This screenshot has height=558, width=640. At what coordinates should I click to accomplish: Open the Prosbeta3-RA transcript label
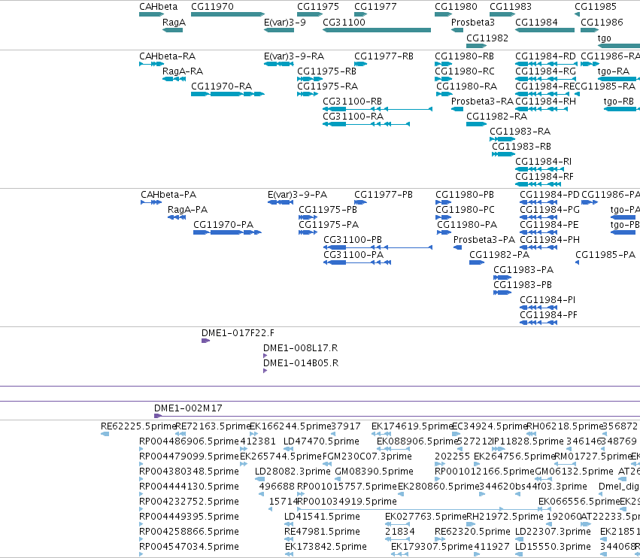[482, 102]
